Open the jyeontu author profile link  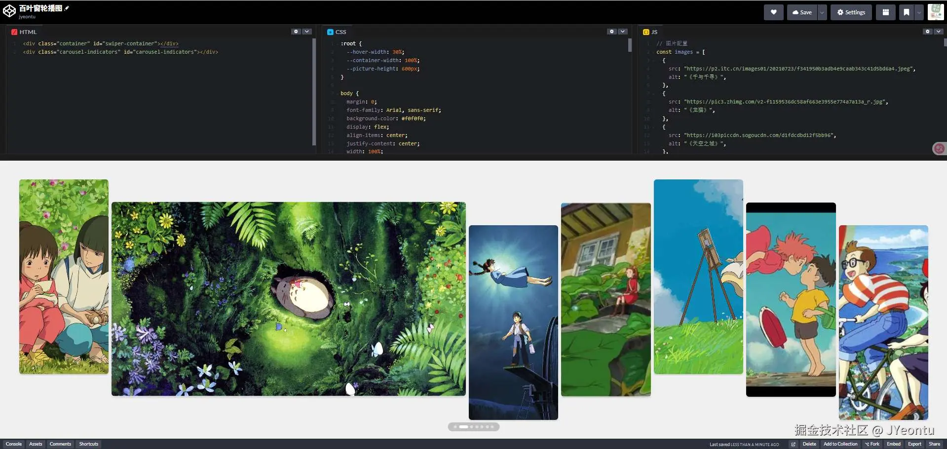pos(27,17)
